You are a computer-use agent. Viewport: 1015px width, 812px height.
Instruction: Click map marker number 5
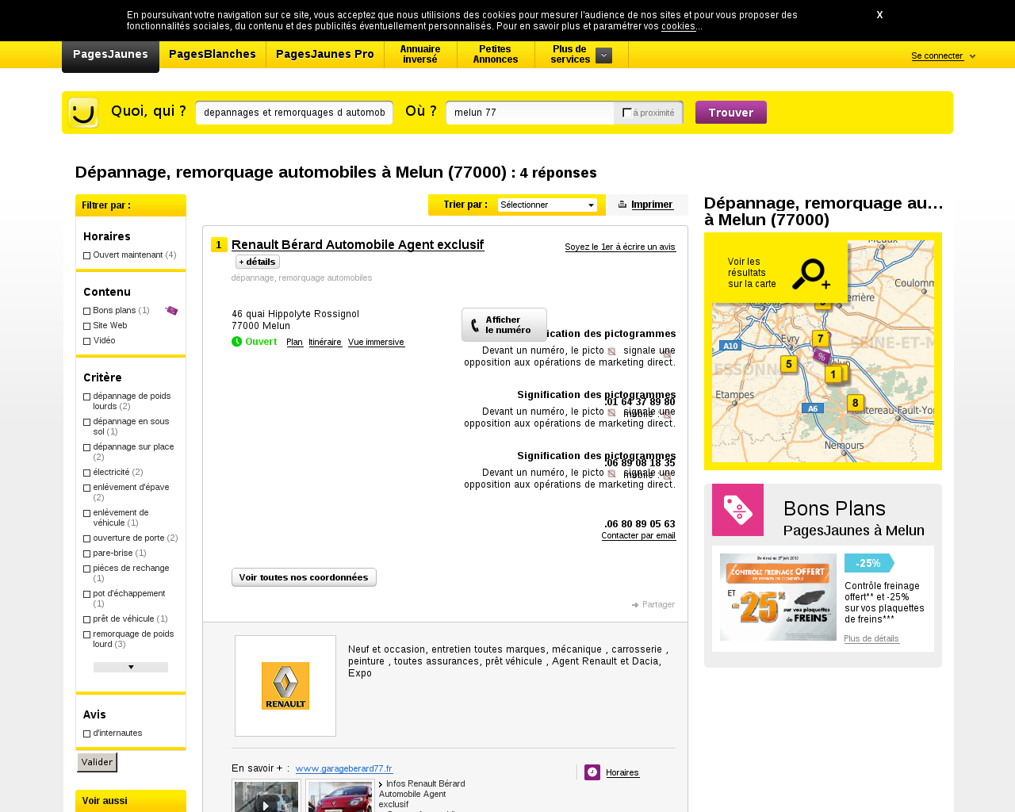(x=788, y=365)
